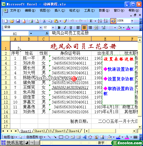Align text right
This screenshot has width=143, height=146.
(90, 28)
